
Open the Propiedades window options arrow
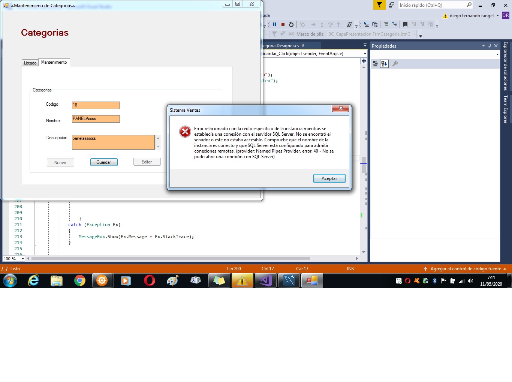coord(483,46)
